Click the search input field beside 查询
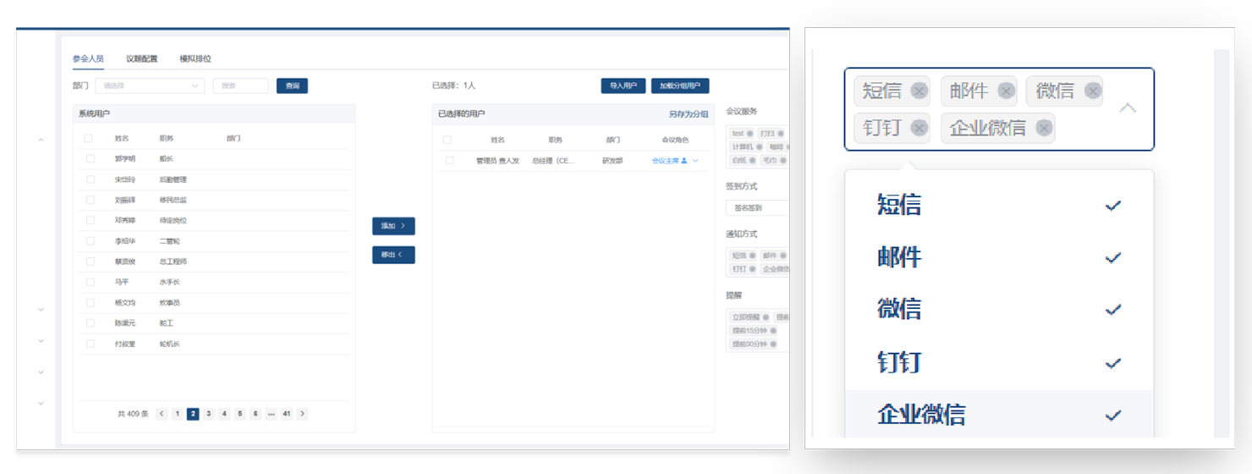Viewport: 1252px width, 474px height. (x=240, y=85)
